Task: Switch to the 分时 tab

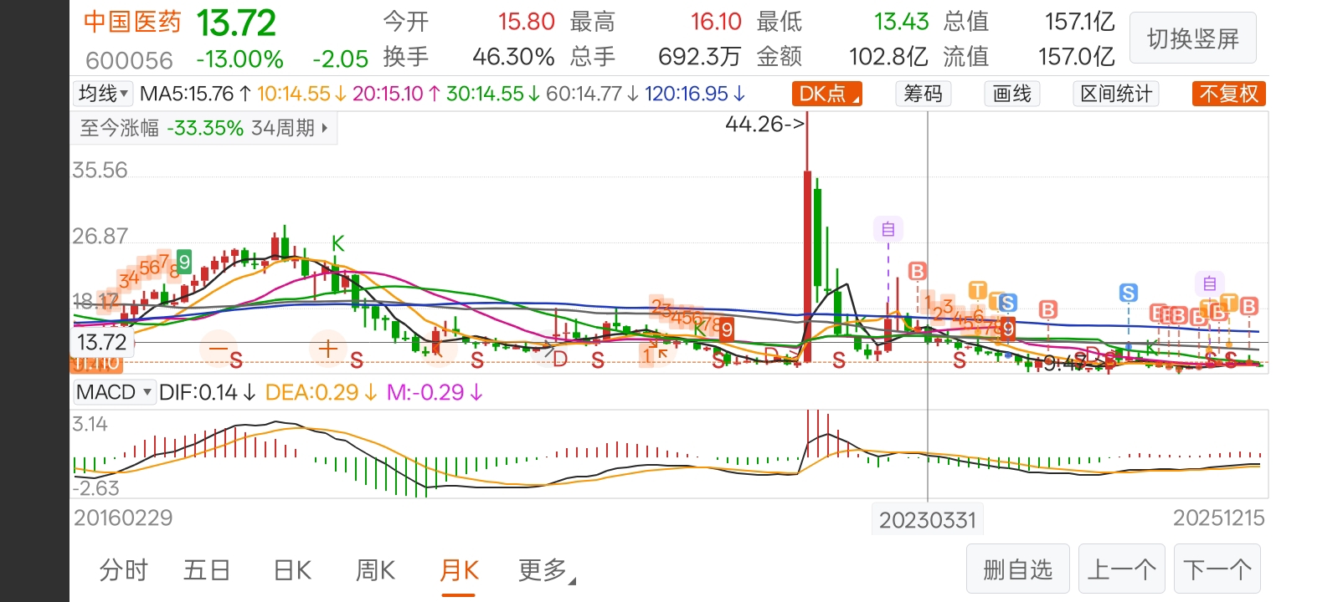Action: coord(123,570)
